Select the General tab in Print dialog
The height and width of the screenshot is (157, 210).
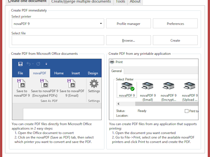click(117, 71)
